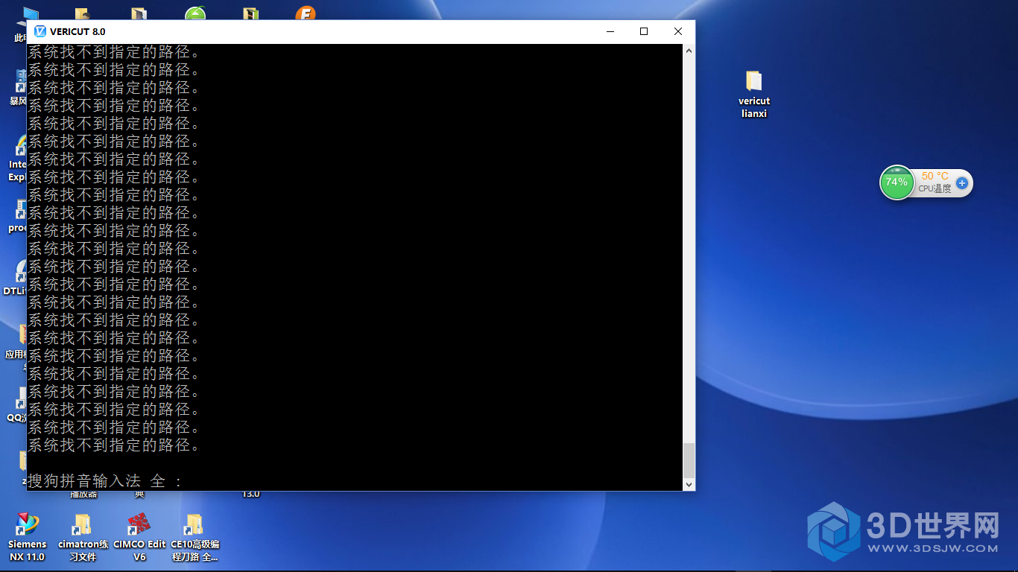Maximize the VERICUT 8.0 console window
The image size is (1018, 572).
coord(644,31)
